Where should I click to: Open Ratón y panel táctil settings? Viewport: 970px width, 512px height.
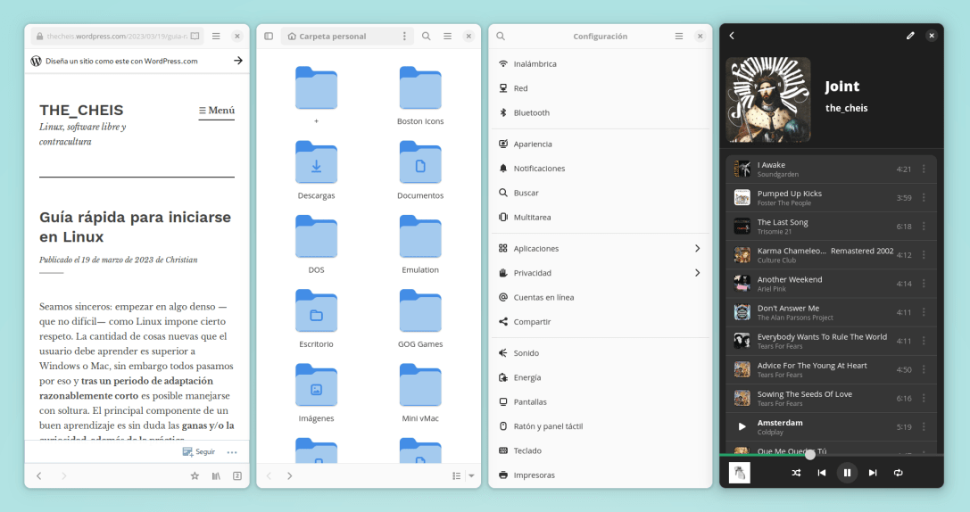point(600,426)
